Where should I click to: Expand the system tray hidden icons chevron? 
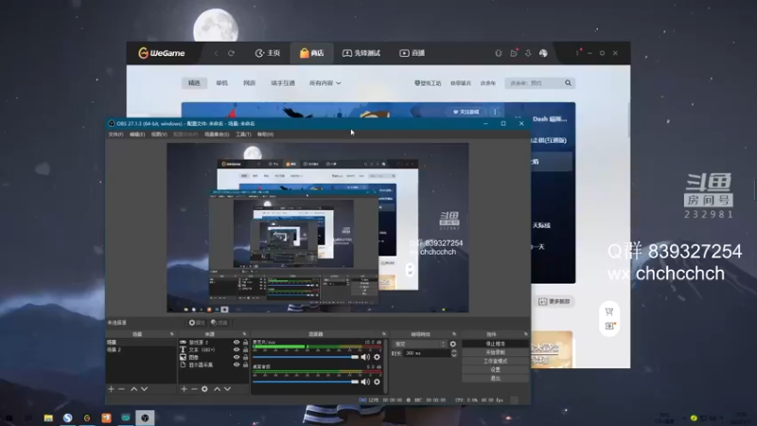684,417
